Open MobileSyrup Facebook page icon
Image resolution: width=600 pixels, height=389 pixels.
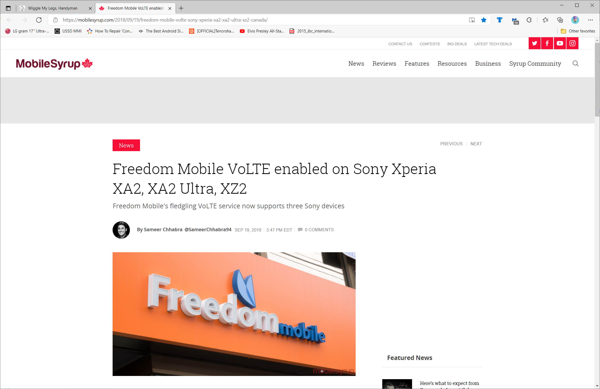(x=547, y=43)
